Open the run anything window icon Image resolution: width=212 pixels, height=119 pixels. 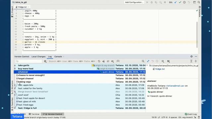[194, 2]
